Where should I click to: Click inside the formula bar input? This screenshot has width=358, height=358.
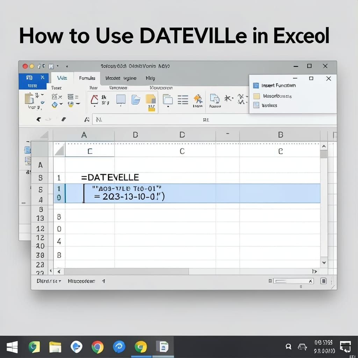(214, 120)
